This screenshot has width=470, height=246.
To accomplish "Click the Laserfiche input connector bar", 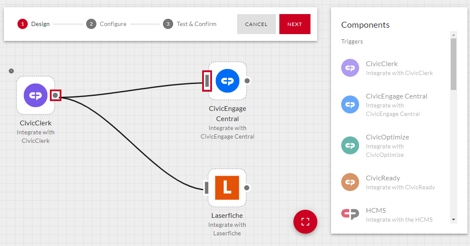I will tap(206, 188).
